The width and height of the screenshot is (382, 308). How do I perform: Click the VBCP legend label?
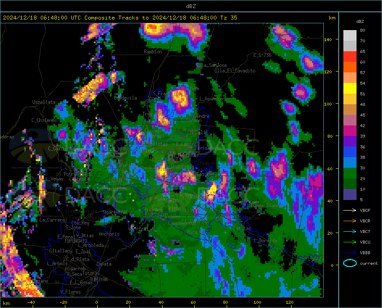[x=365, y=210]
